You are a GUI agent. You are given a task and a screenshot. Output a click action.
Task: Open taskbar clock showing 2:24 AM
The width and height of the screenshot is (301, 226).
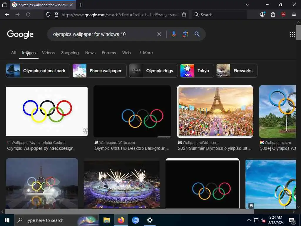tap(276, 220)
